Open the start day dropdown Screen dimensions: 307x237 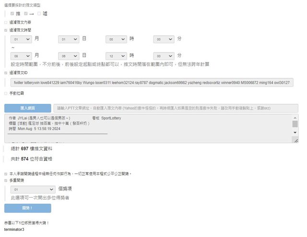[x=69, y=39]
